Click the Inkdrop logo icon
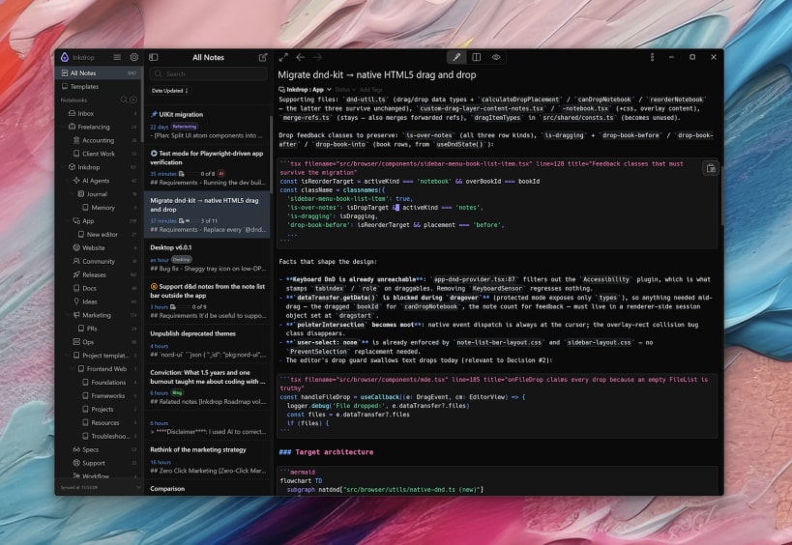 tap(65, 58)
